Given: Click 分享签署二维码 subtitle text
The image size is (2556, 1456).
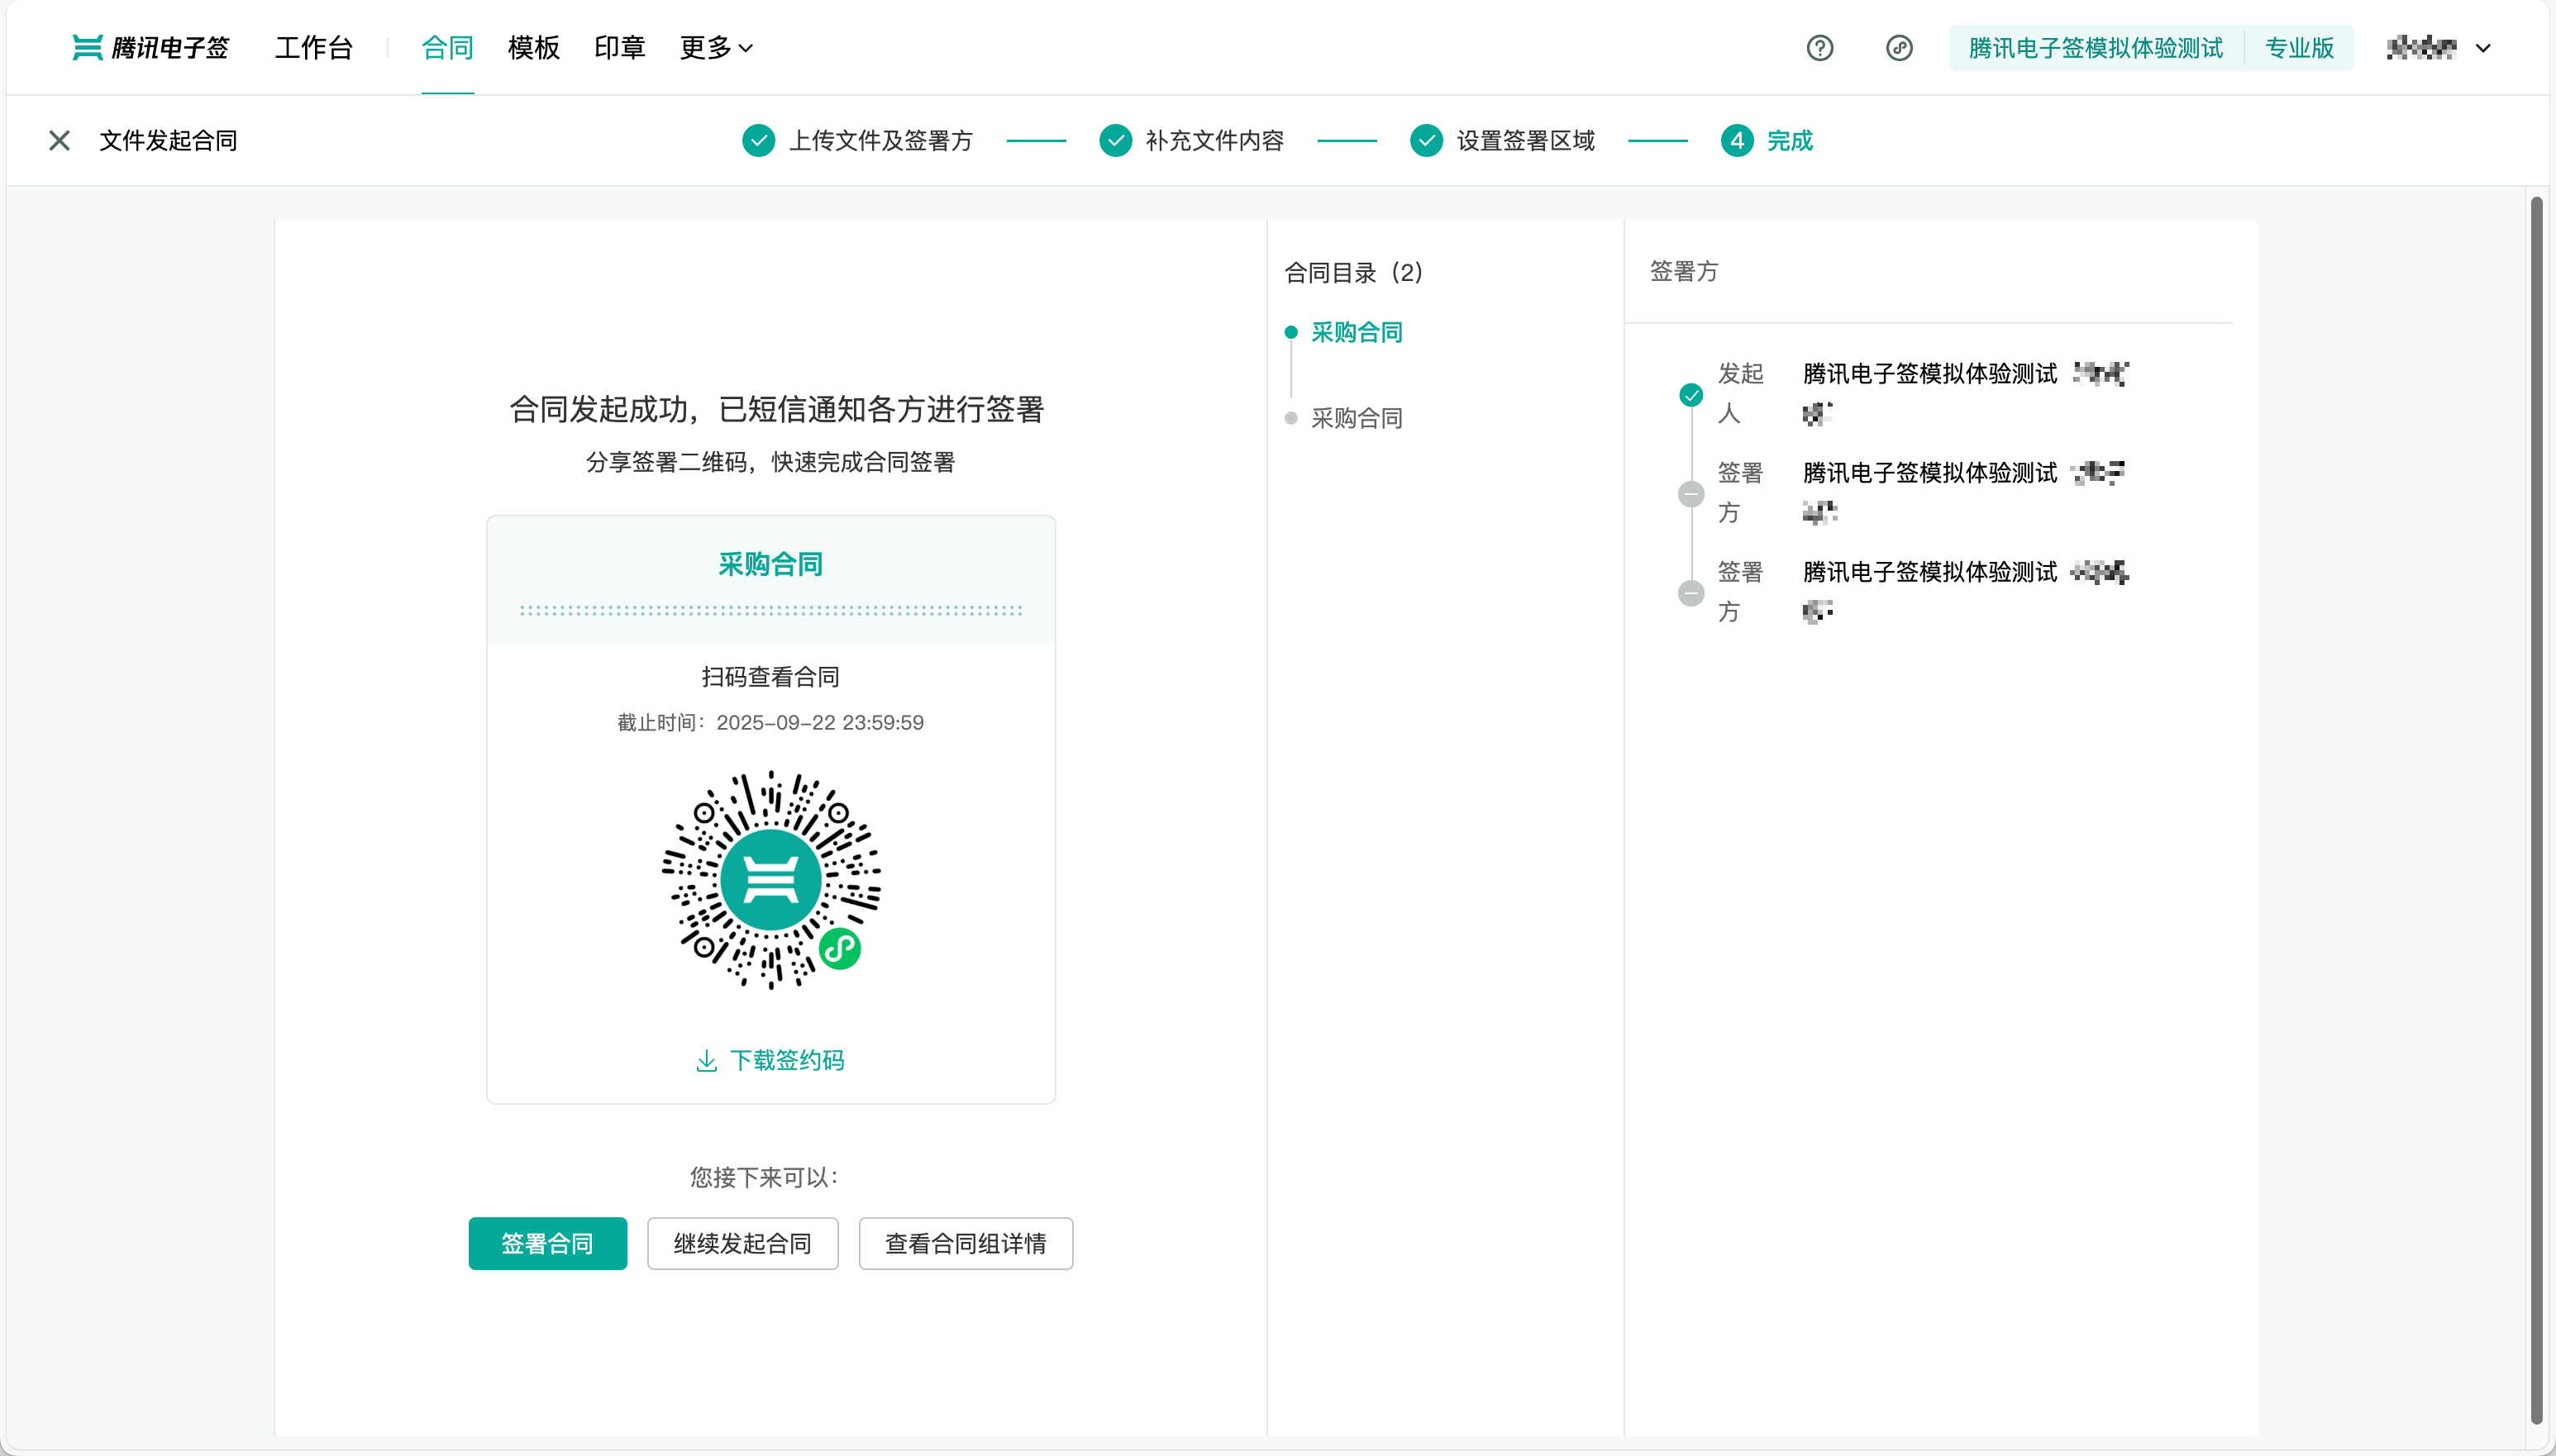Looking at the screenshot, I should (770, 462).
